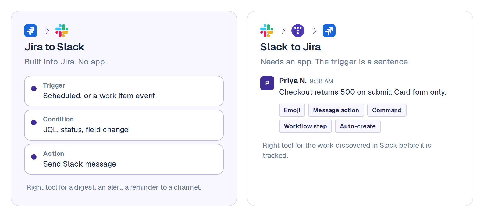Click the chevron before the Jira icon in the right card

tap(315, 31)
